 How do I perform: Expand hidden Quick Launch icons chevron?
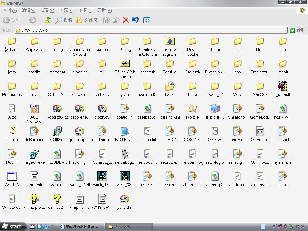(54, 225)
